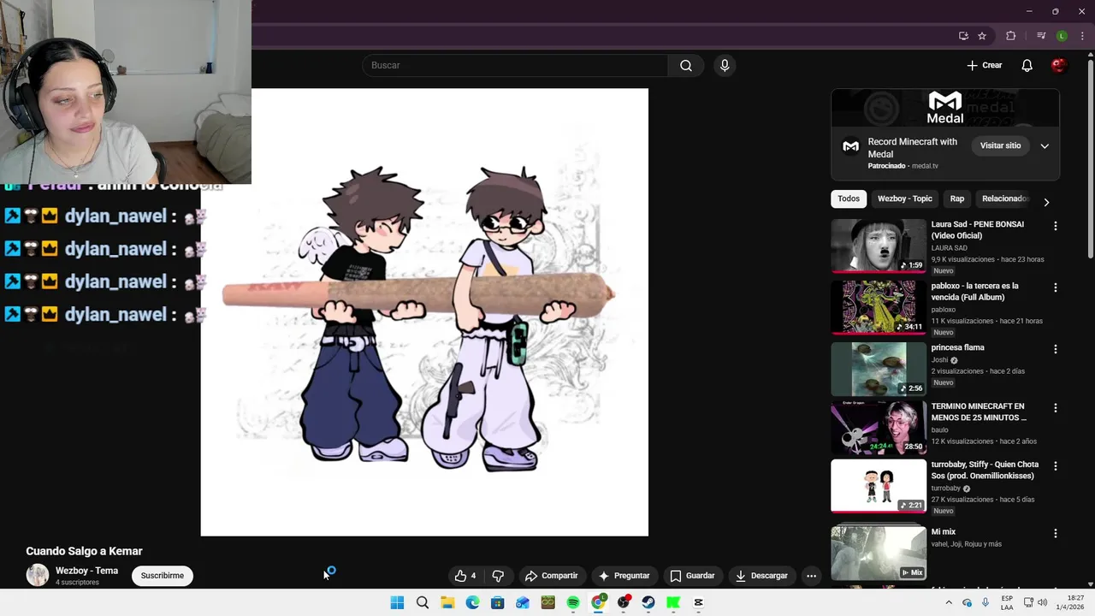Click the Crear button
This screenshot has height=616, width=1095.
click(x=984, y=65)
